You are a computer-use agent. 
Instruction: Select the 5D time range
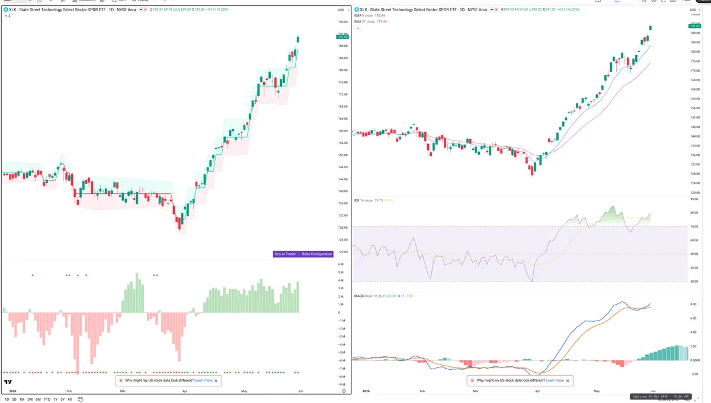(14, 399)
